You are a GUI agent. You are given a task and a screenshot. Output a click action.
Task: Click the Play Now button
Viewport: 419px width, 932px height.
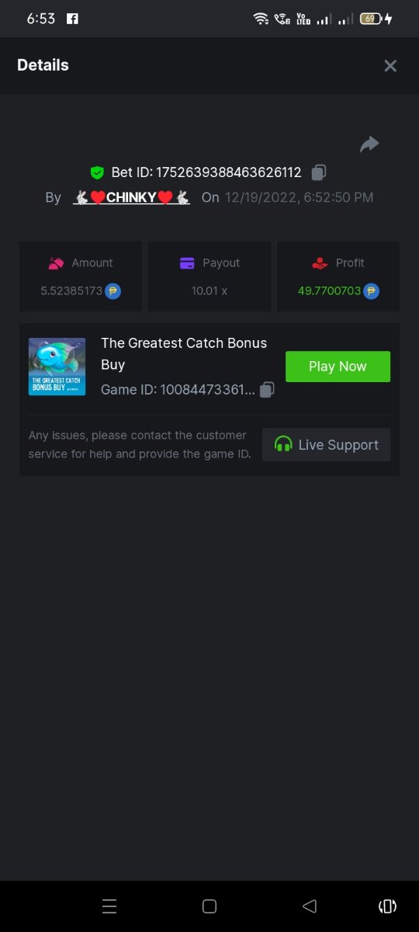tap(338, 367)
